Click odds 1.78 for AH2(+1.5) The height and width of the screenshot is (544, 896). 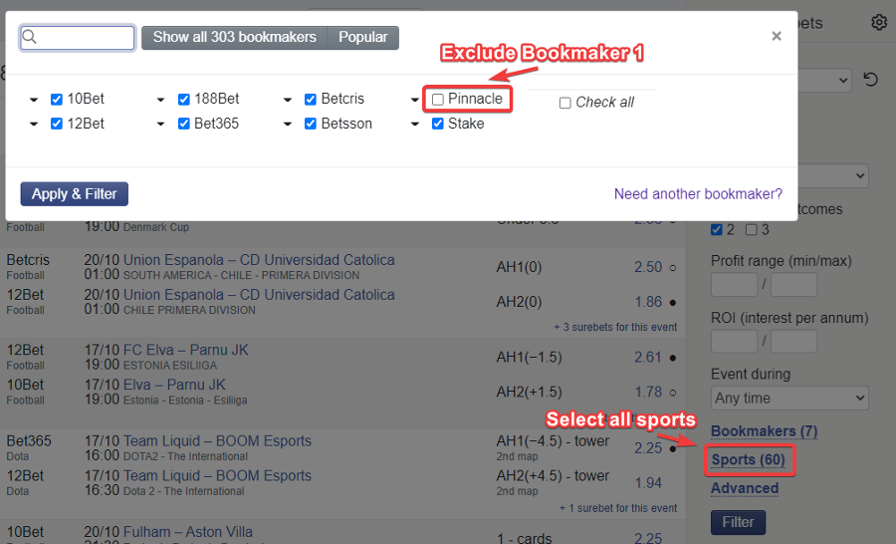pyautogui.click(x=648, y=393)
